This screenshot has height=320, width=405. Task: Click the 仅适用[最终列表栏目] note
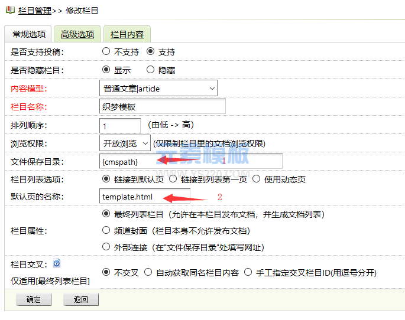(x=50, y=281)
